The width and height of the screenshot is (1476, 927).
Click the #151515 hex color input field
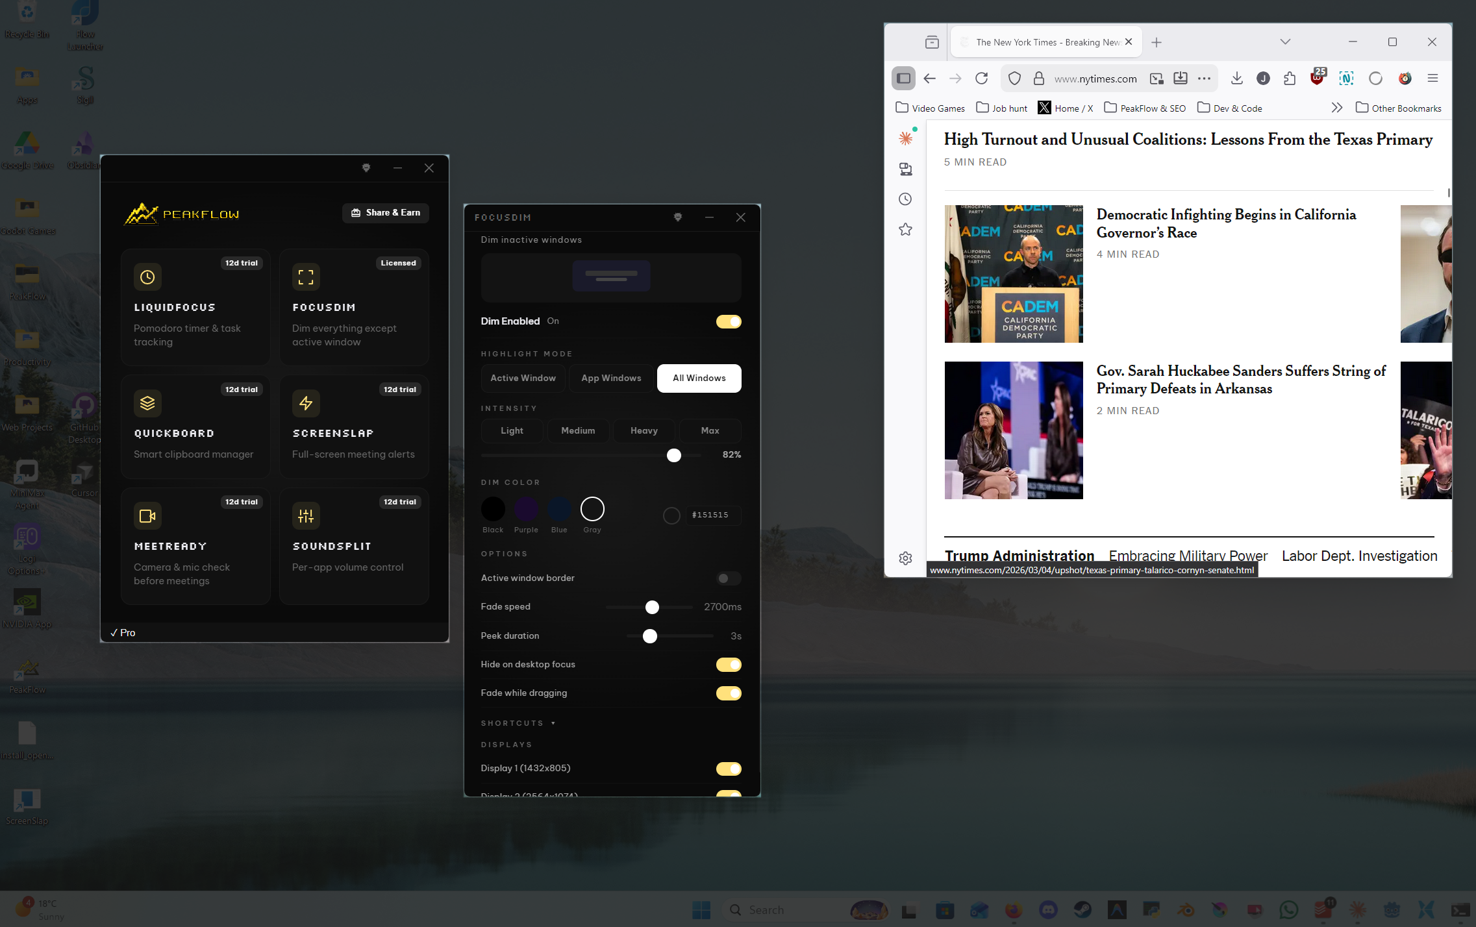(712, 515)
